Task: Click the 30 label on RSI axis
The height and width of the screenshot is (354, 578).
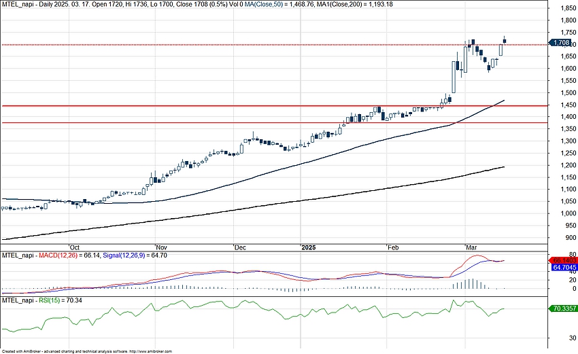Action: 573,338
